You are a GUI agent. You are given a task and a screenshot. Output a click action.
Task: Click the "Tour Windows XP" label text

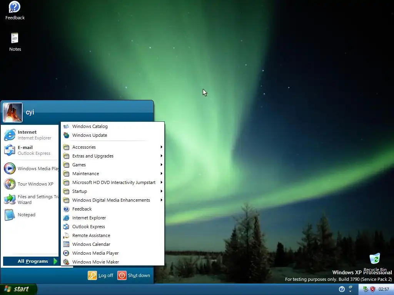click(35, 184)
